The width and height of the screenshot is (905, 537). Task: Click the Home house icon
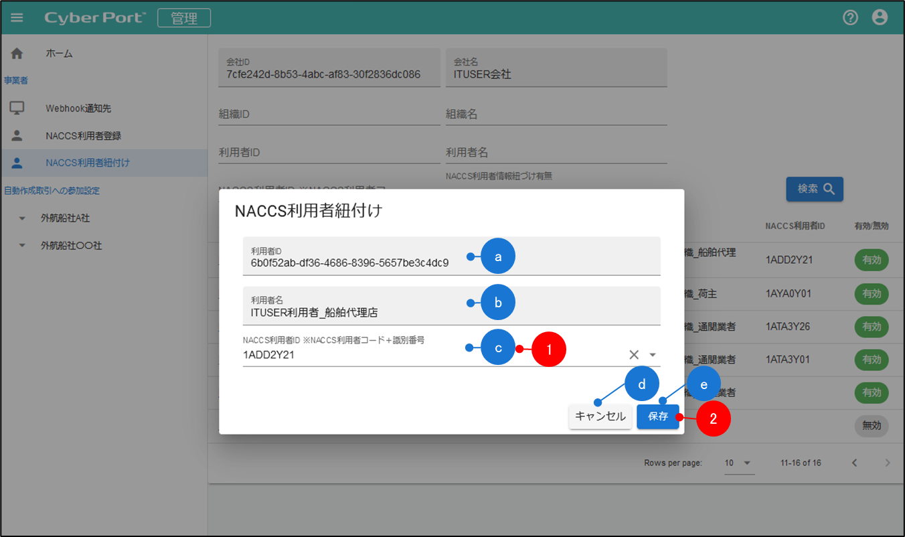click(17, 54)
